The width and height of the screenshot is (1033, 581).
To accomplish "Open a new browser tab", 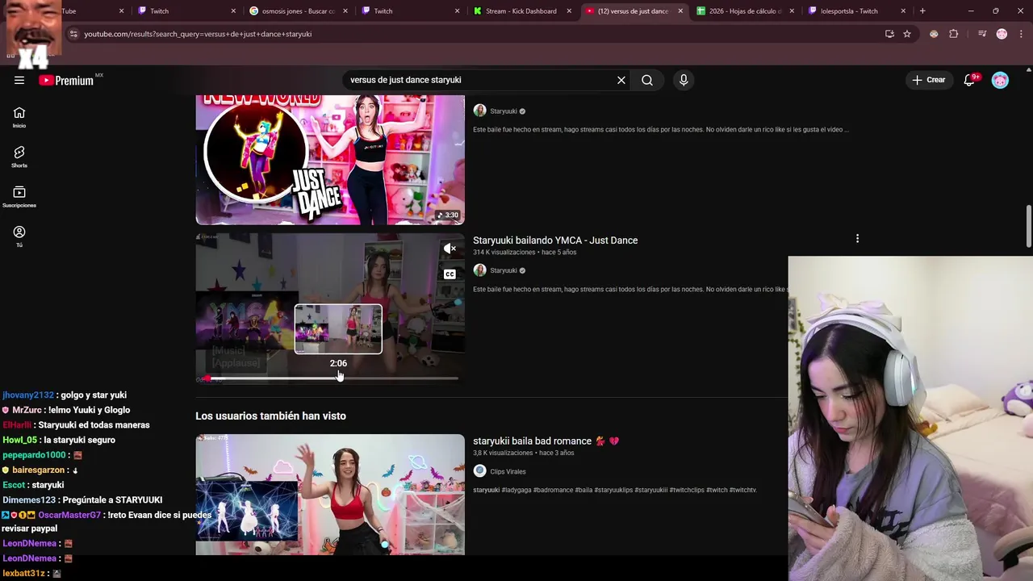I will (922, 11).
